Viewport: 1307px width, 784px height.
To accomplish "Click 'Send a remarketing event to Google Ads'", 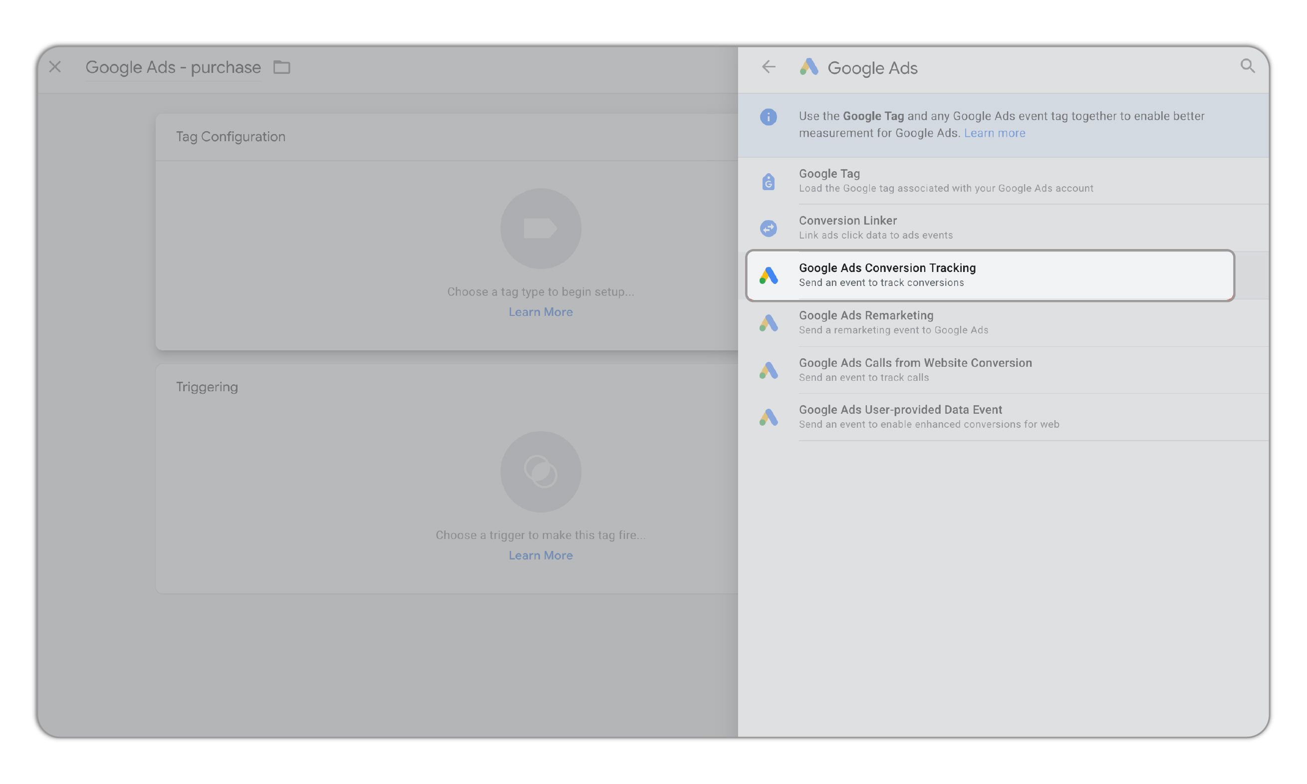I will (x=893, y=330).
